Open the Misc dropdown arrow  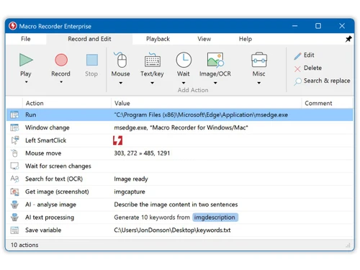(x=258, y=83)
